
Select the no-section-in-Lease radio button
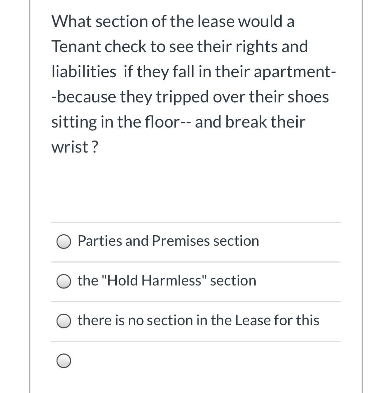(x=64, y=321)
